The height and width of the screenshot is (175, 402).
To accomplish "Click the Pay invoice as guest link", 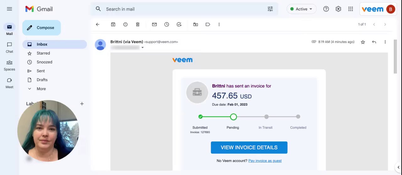I will pyautogui.click(x=265, y=161).
